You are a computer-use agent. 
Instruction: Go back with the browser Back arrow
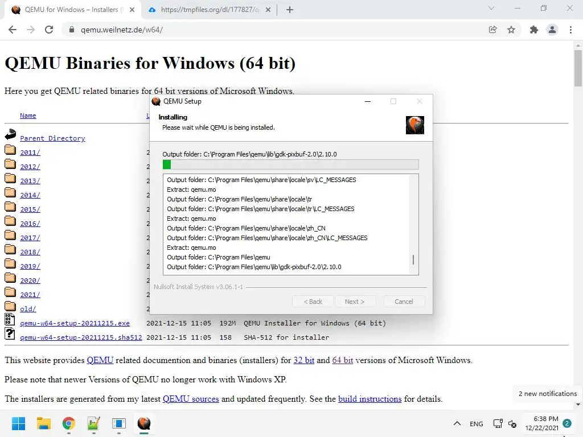tap(13, 30)
